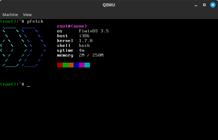This screenshot has height=140, width=218.
Task: Click the blue color block
Action: 76,65
